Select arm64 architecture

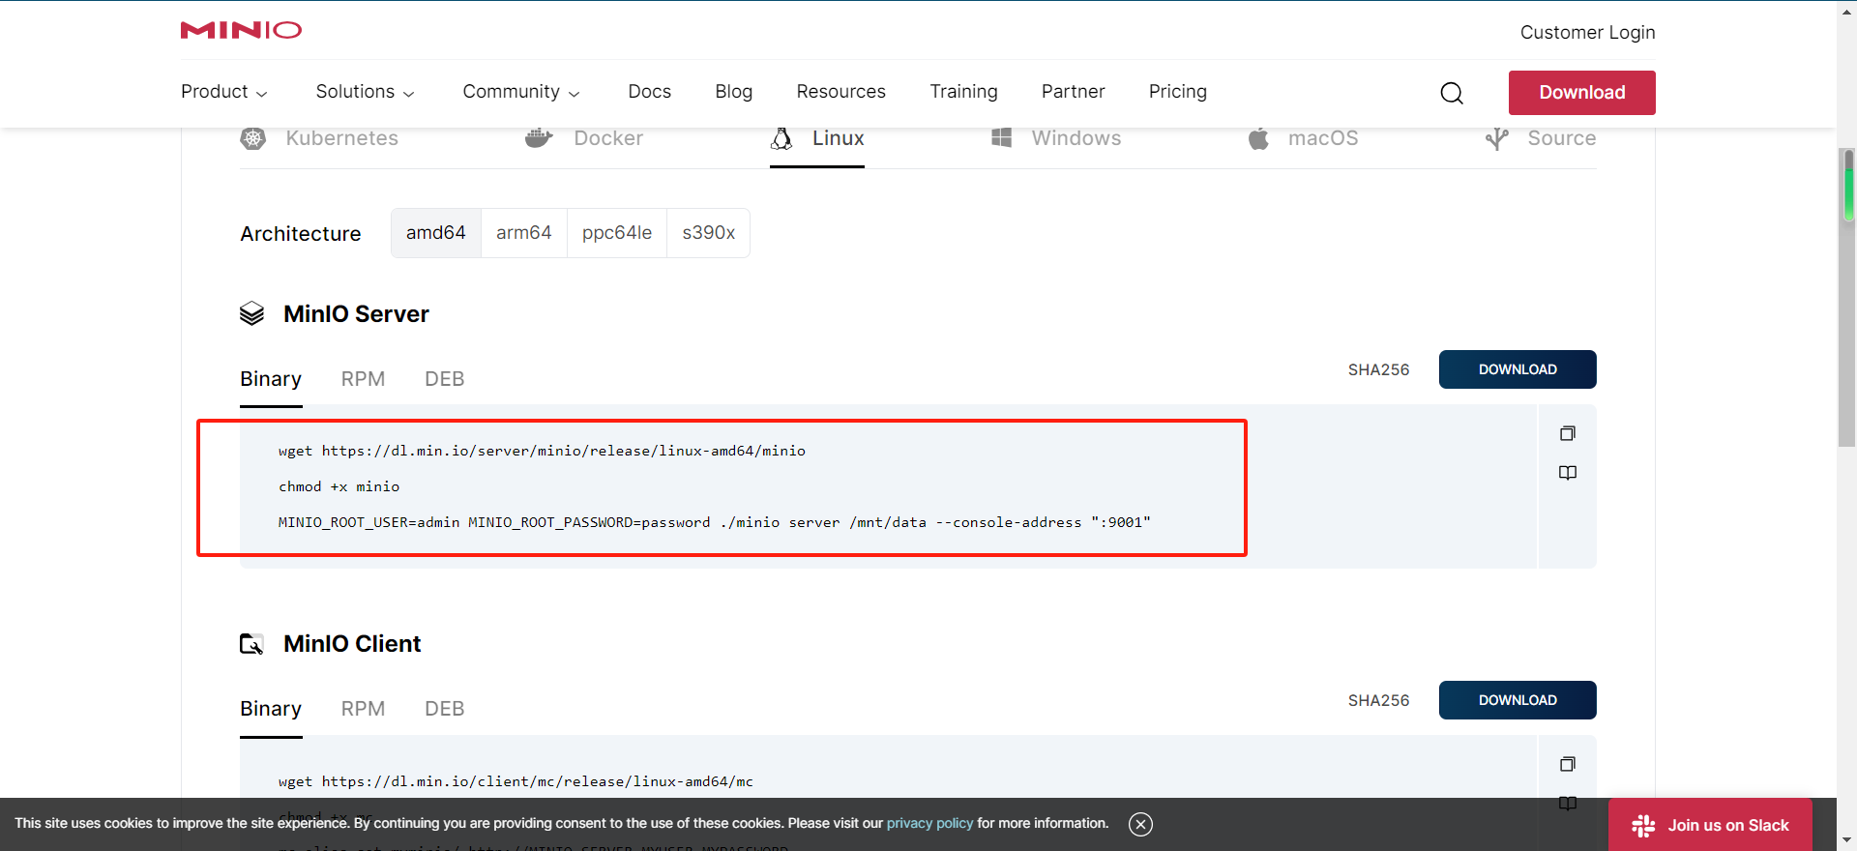[x=524, y=233]
